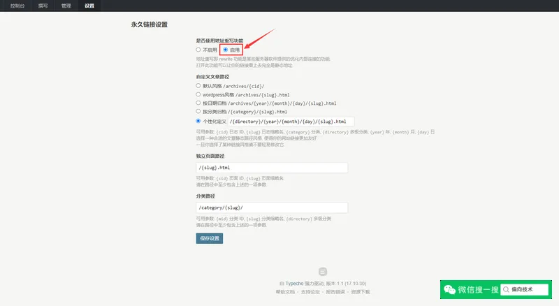Open the 支持论坛 footer link
This screenshot has width=559, height=306.
pos(311,291)
